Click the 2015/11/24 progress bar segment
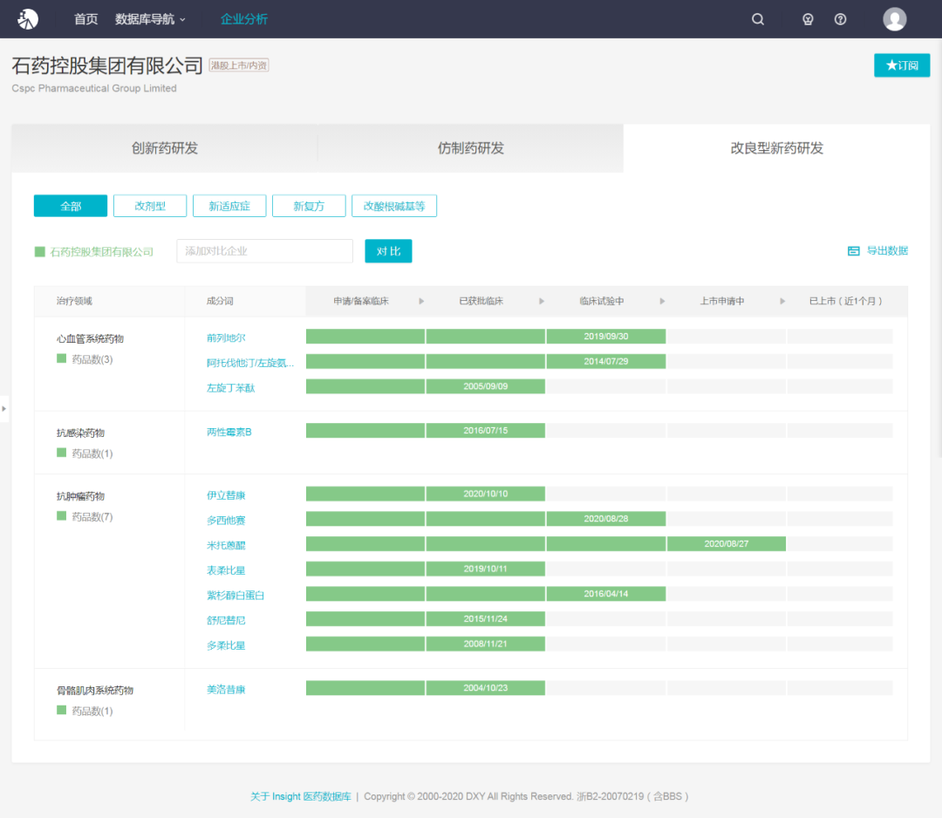The width and height of the screenshot is (942, 818). 486,618
